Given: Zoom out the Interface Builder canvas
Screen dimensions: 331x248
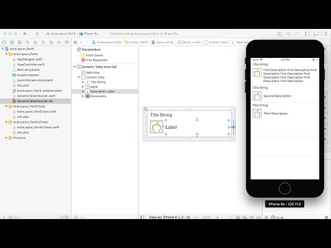Looking at the screenshot, I should [x=197, y=217].
